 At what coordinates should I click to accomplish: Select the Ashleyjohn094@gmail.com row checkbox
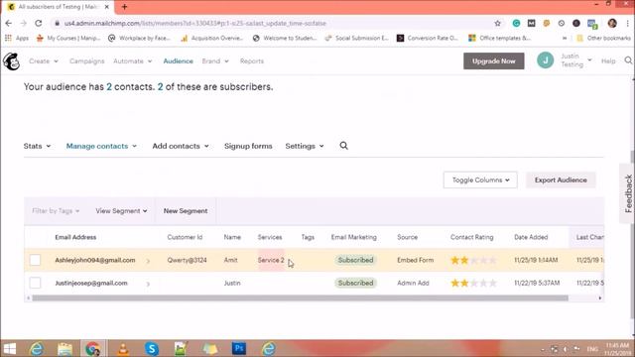coord(36,260)
